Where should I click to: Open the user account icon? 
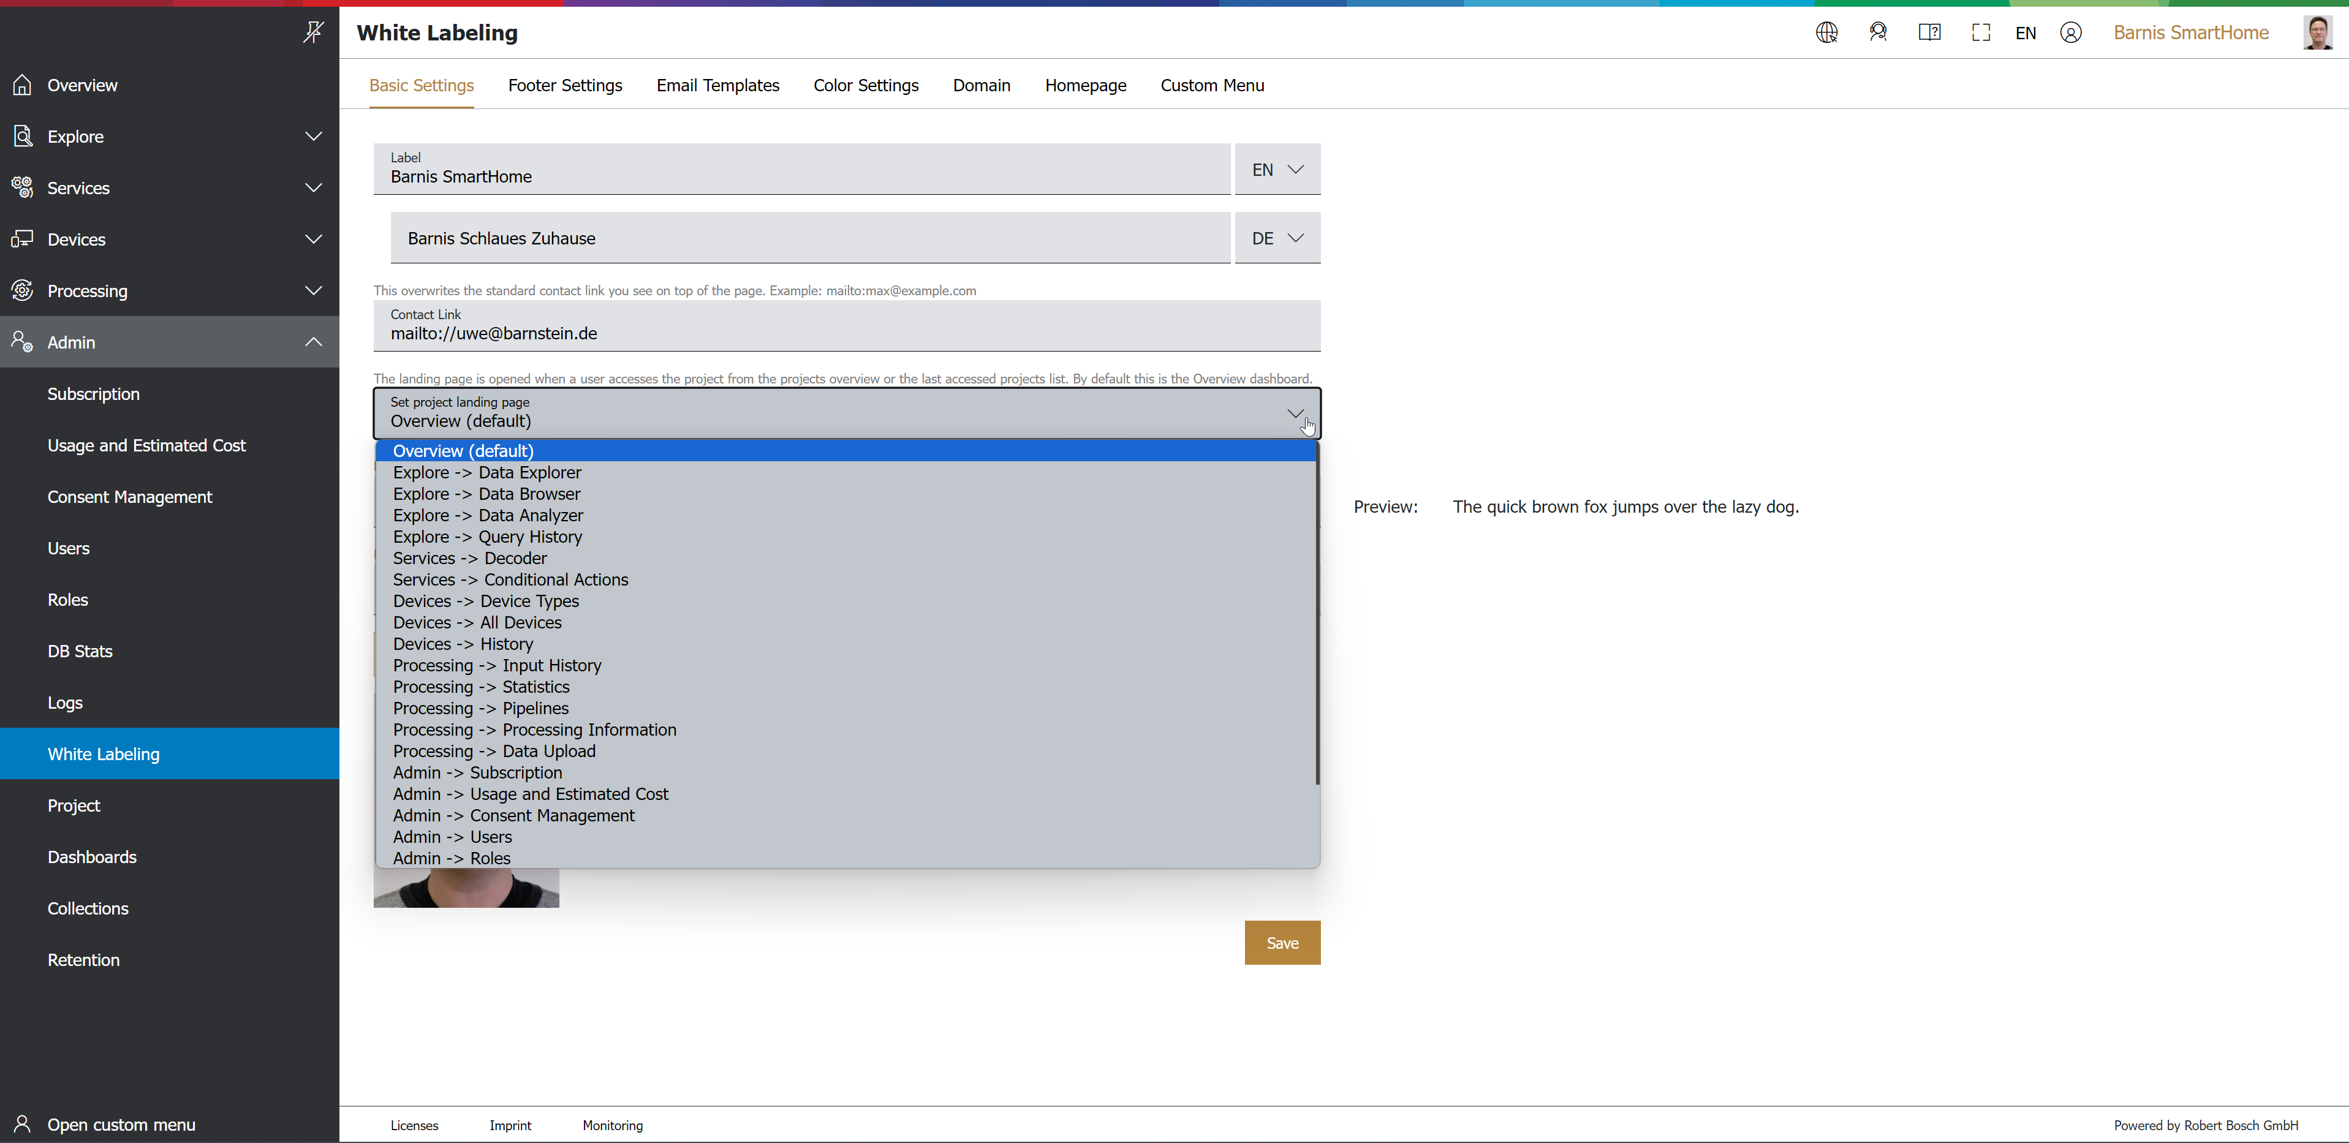[x=2070, y=33]
